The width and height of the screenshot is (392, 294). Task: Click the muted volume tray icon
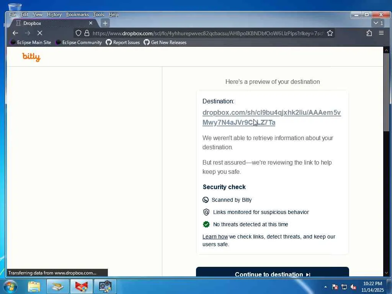coord(353,287)
